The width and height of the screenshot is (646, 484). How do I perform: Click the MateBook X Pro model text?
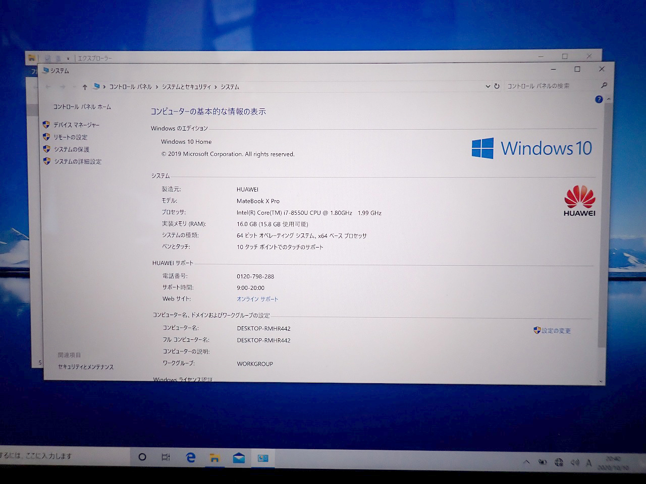click(258, 201)
